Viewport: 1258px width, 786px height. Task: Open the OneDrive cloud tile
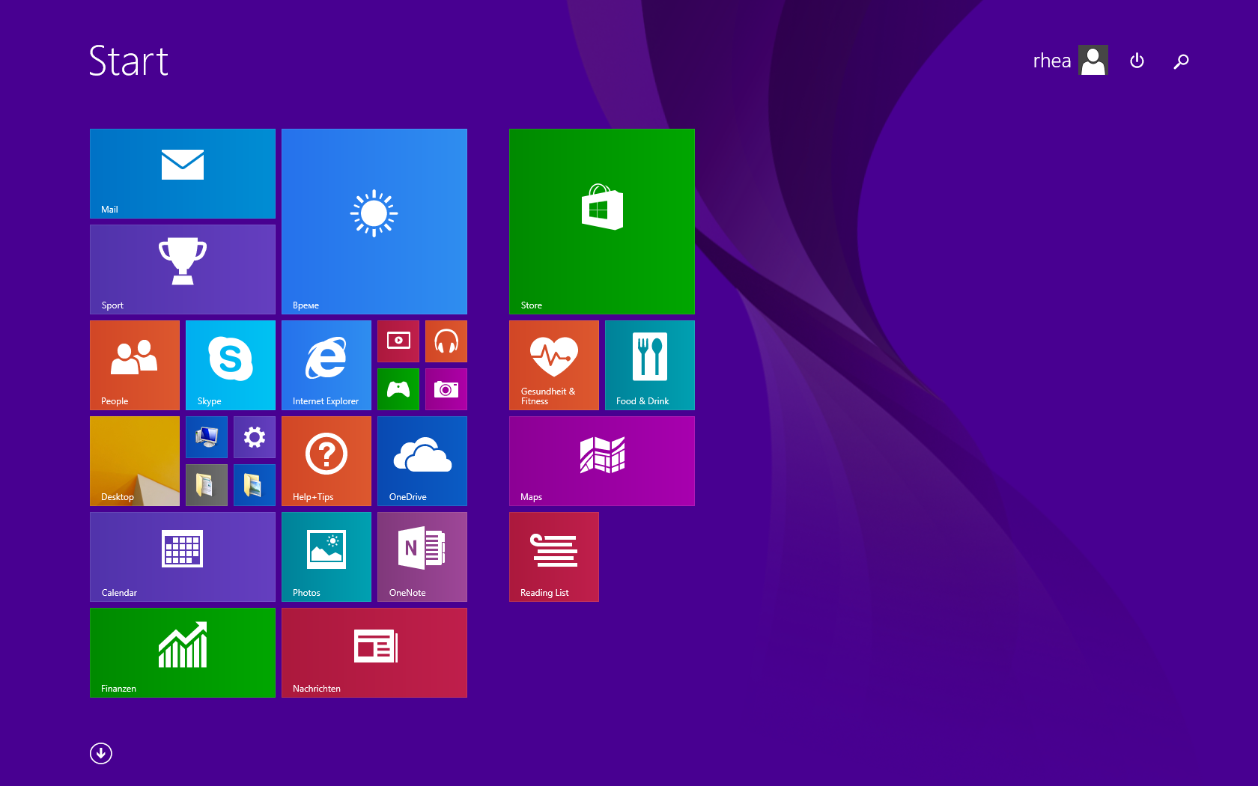(x=422, y=460)
